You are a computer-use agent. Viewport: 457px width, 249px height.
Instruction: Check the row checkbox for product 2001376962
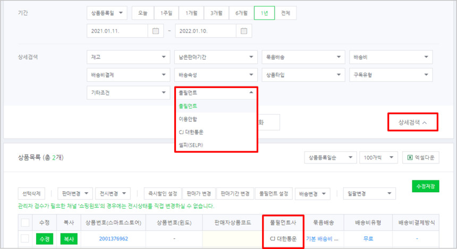point(25,238)
